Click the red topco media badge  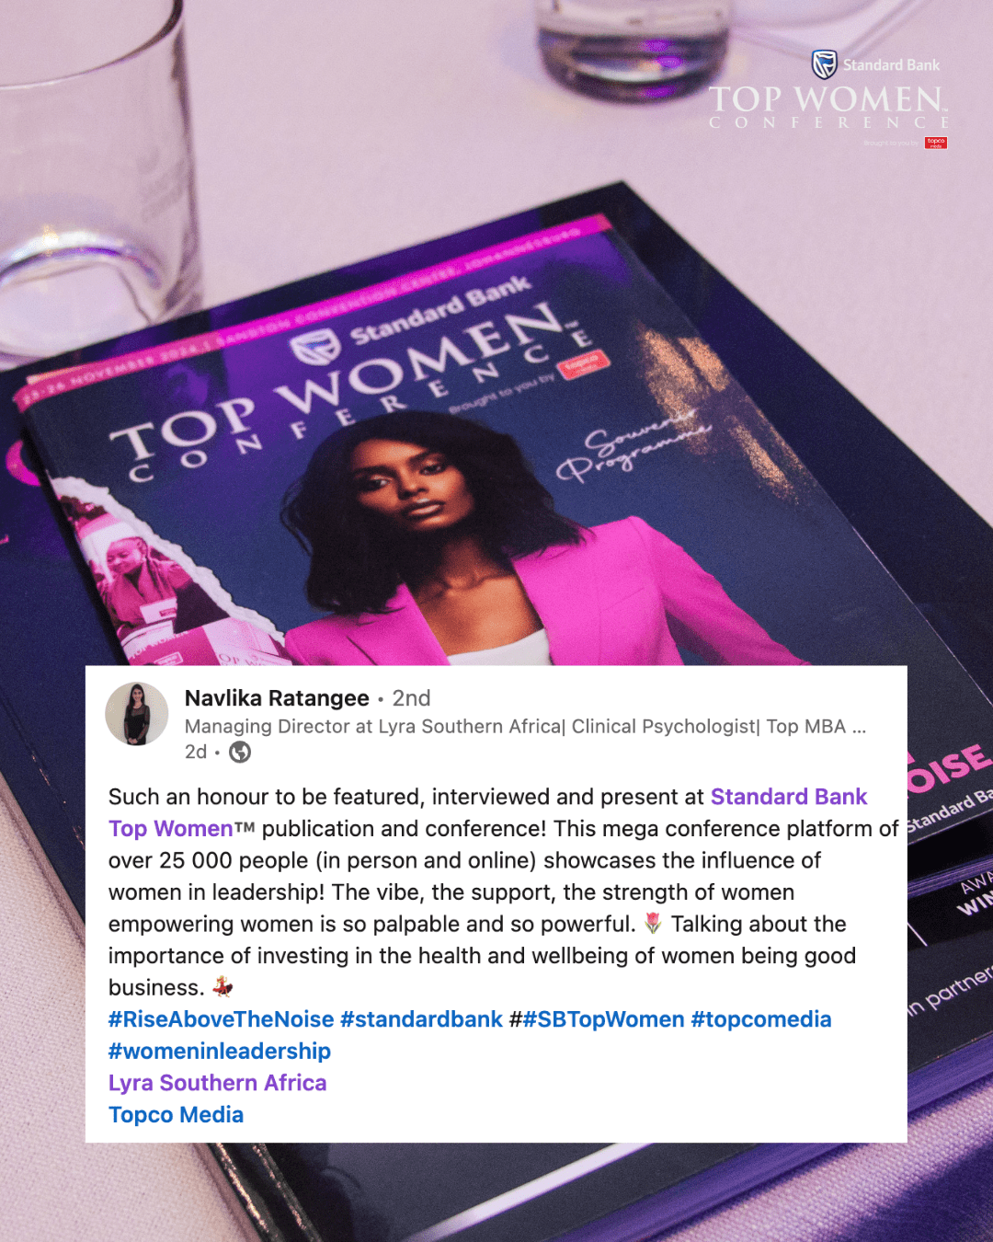936,143
